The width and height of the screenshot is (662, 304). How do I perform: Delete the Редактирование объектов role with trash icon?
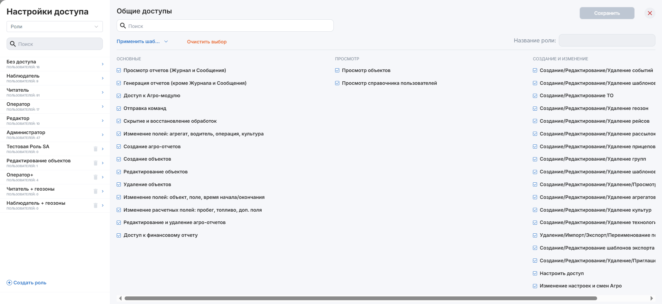(96, 163)
